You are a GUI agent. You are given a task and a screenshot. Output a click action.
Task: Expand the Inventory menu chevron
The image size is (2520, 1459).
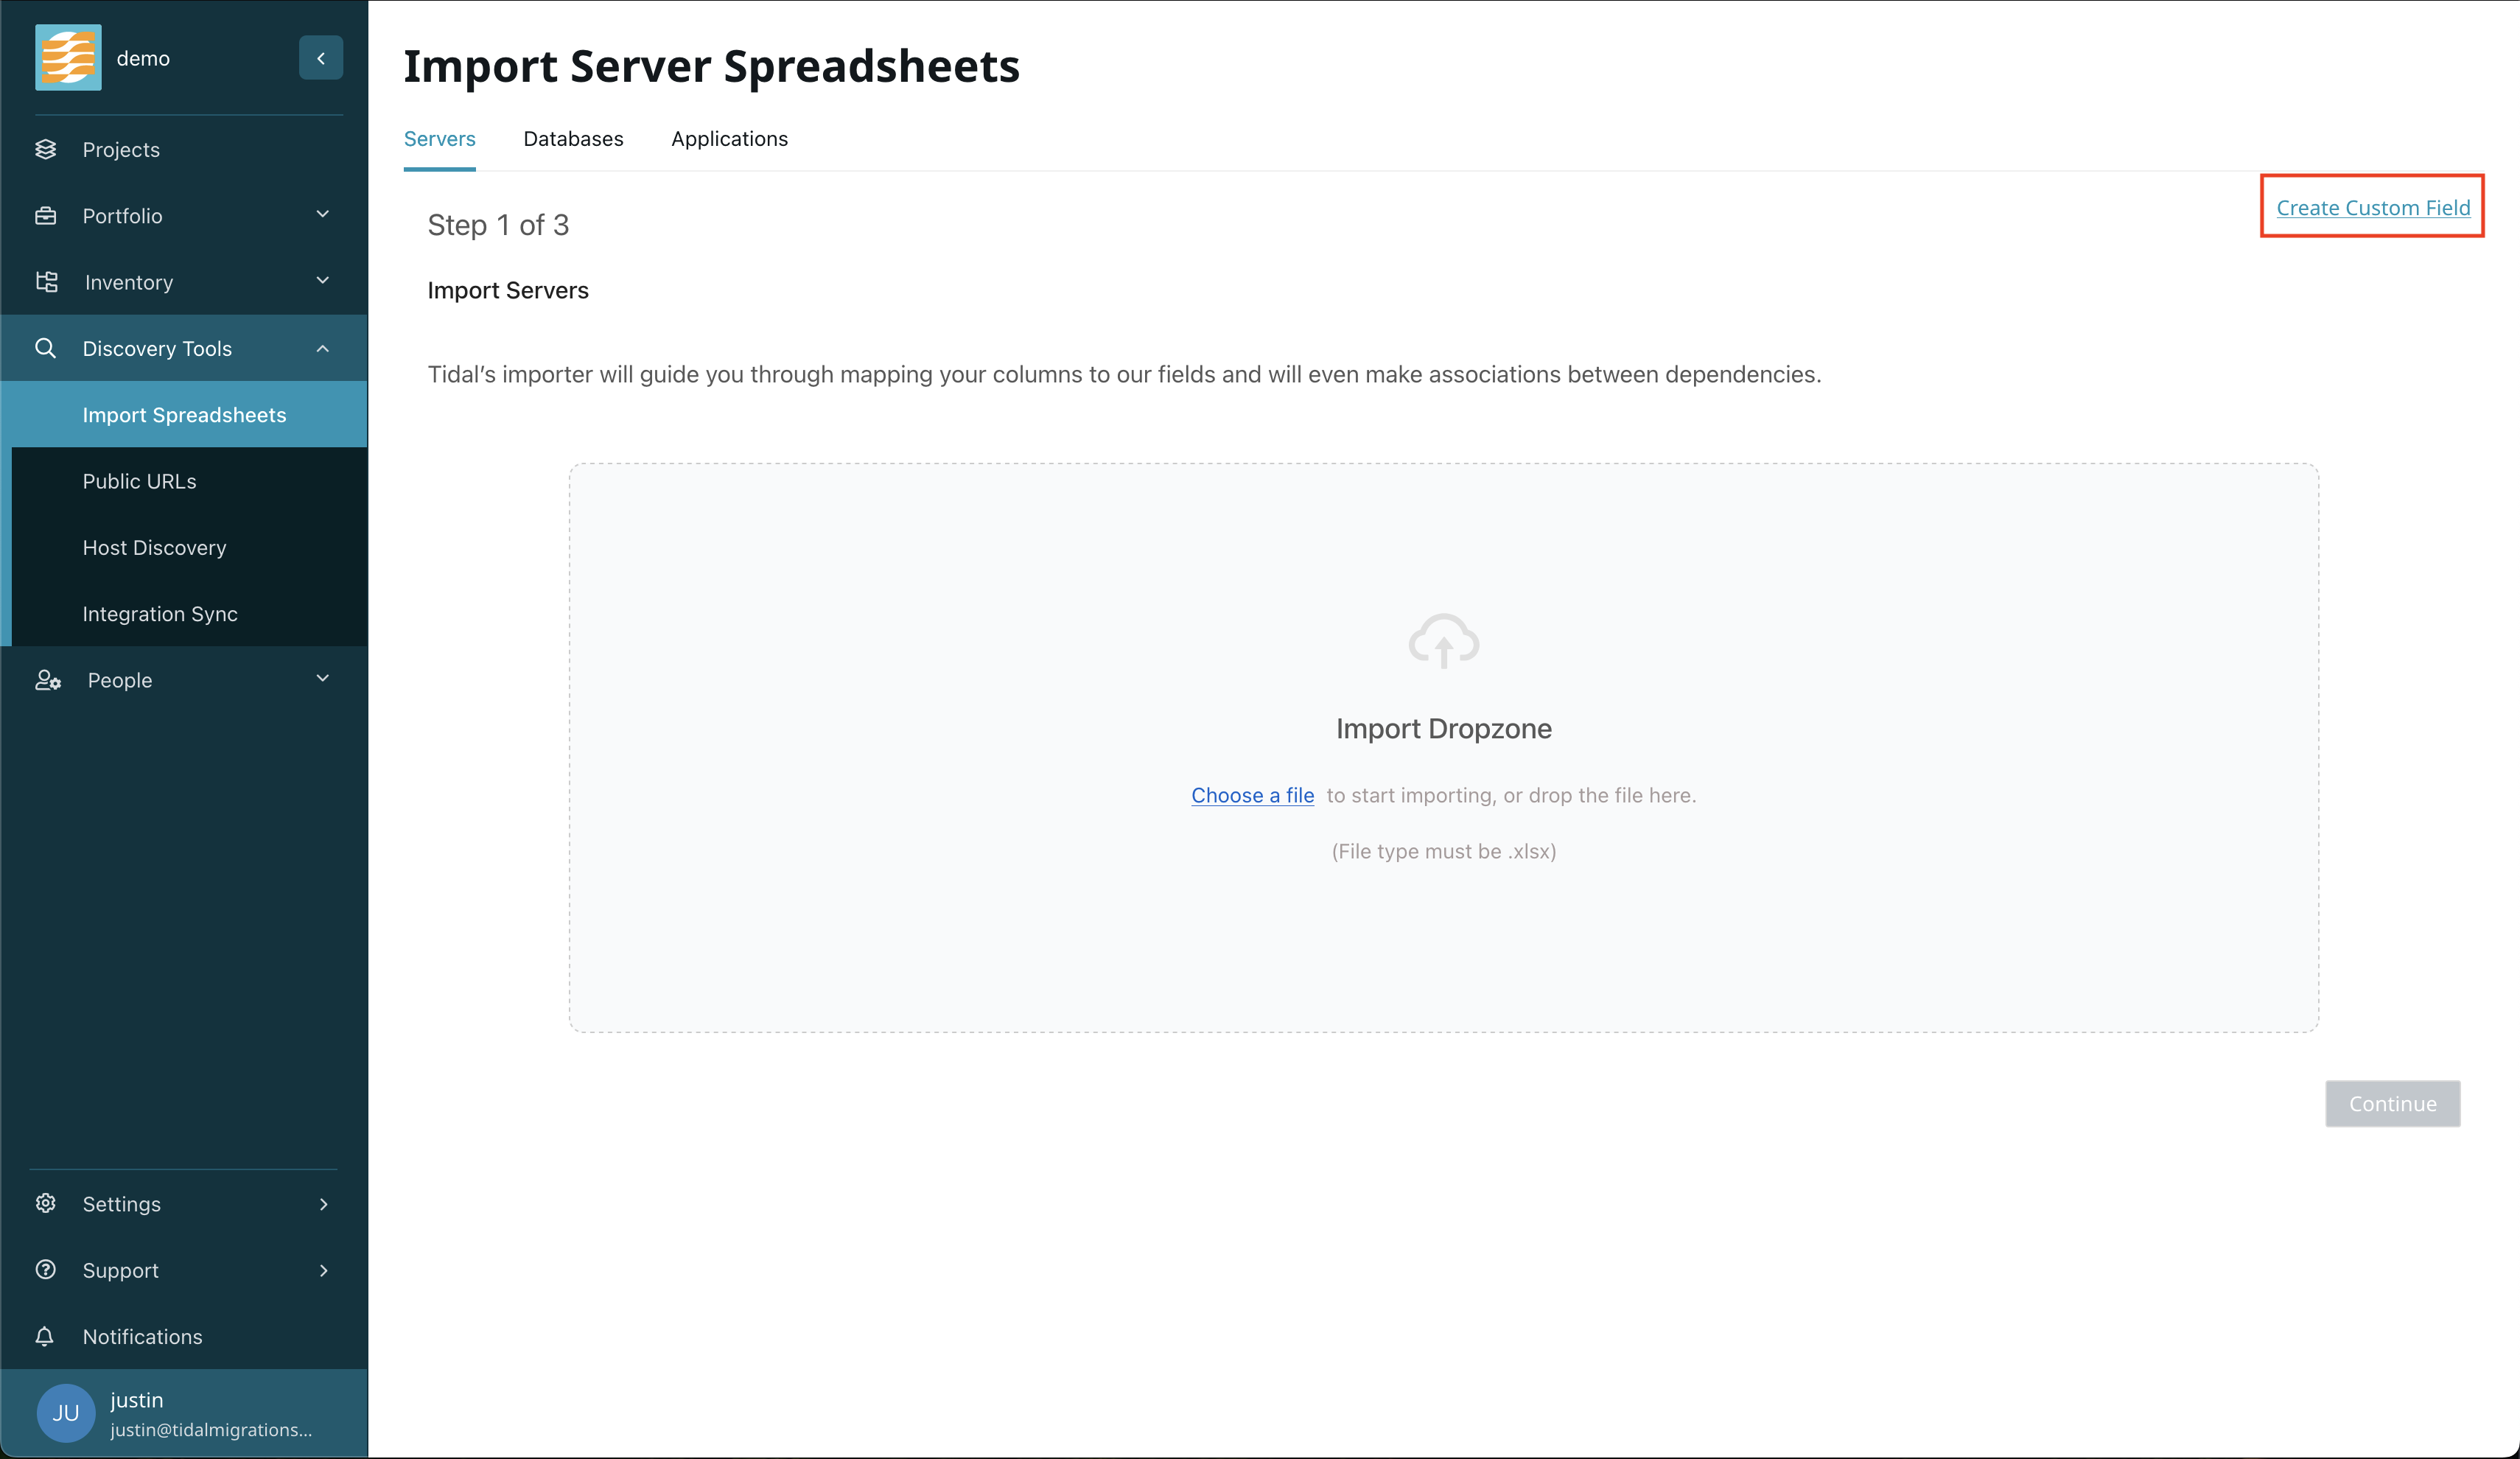coord(322,281)
